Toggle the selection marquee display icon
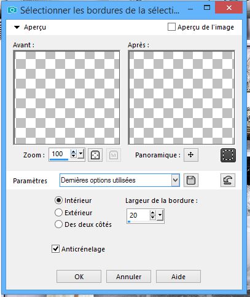 coord(228,156)
